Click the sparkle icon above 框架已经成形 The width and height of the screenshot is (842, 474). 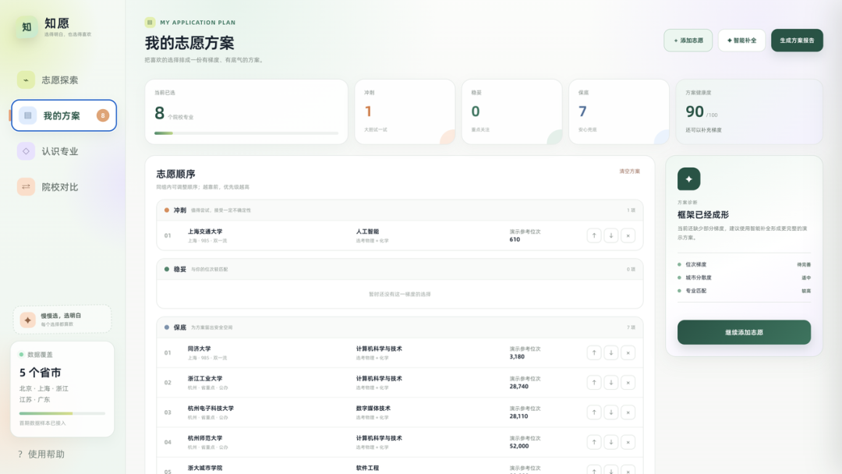689,179
